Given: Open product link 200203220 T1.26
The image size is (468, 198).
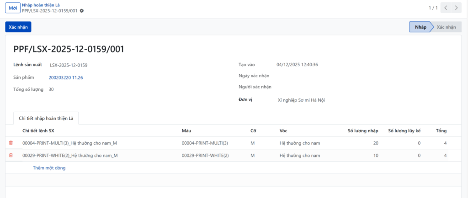Looking at the screenshot, I should click(66, 78).
